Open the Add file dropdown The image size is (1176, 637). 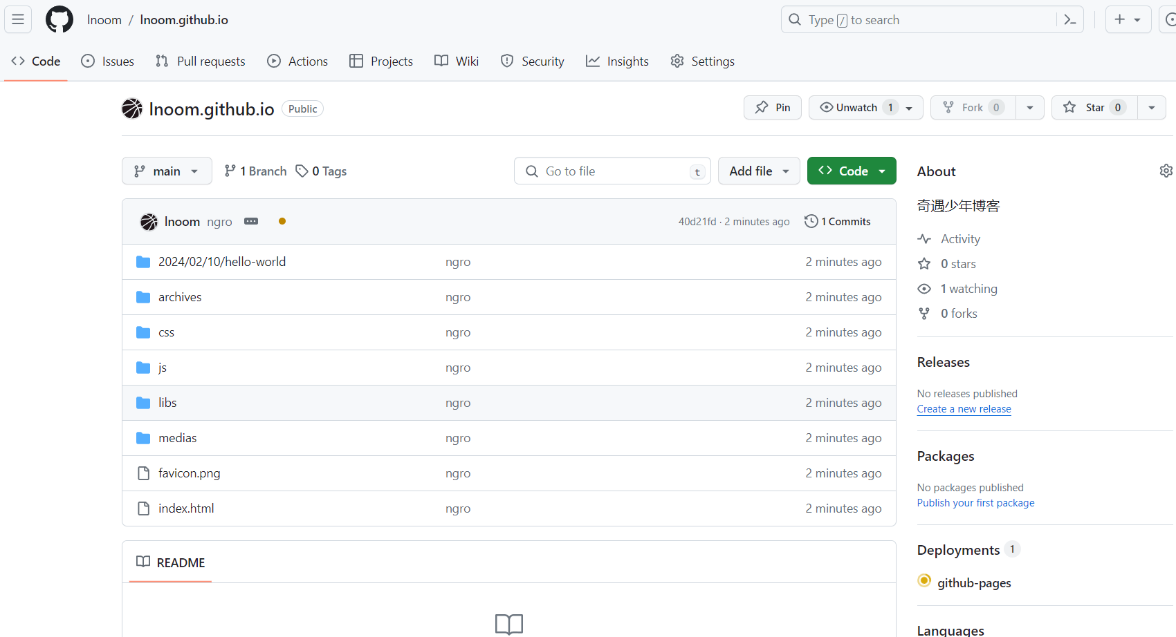tap(759, 171)
